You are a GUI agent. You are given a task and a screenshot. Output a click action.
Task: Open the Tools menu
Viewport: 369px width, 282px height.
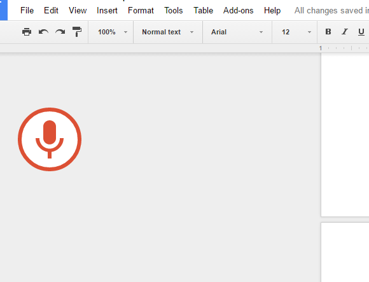tap(174, 11)
